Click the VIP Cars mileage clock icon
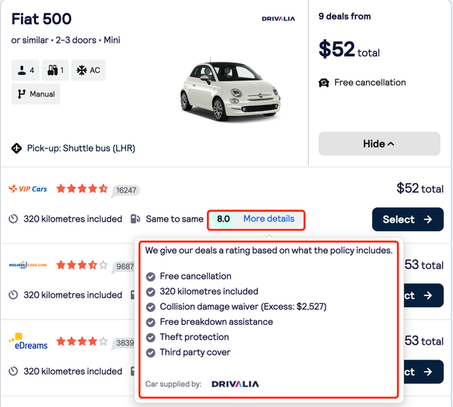The width and height of the screenshot is (453, 407). (13, 219)
